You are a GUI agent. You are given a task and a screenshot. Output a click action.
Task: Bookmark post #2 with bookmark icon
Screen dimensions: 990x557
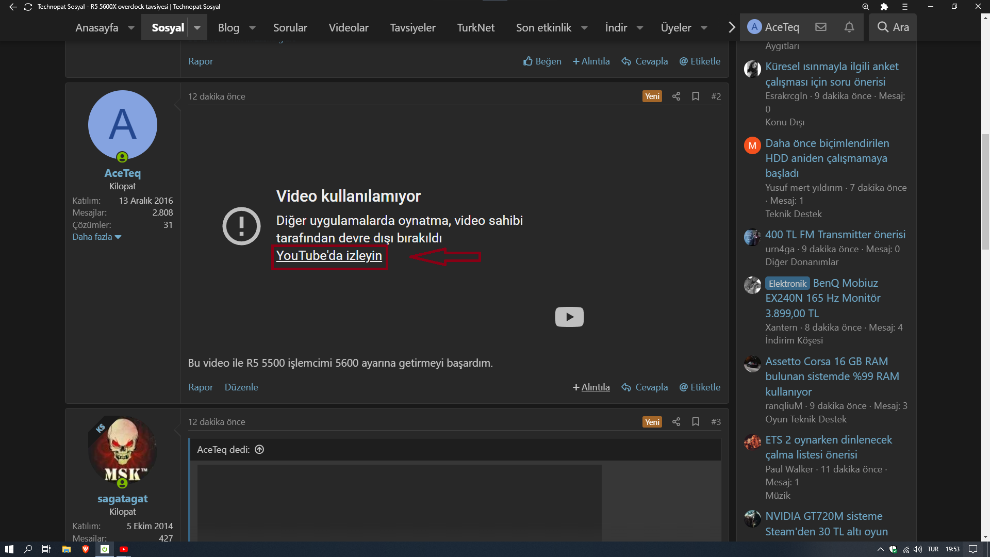tap(696, 96)
